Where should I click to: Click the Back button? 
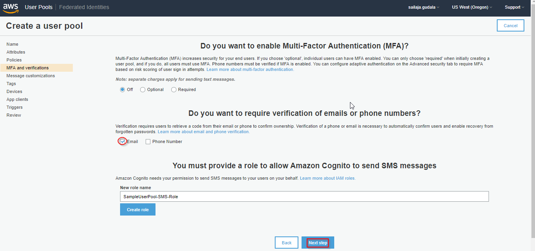click(287, 243)
